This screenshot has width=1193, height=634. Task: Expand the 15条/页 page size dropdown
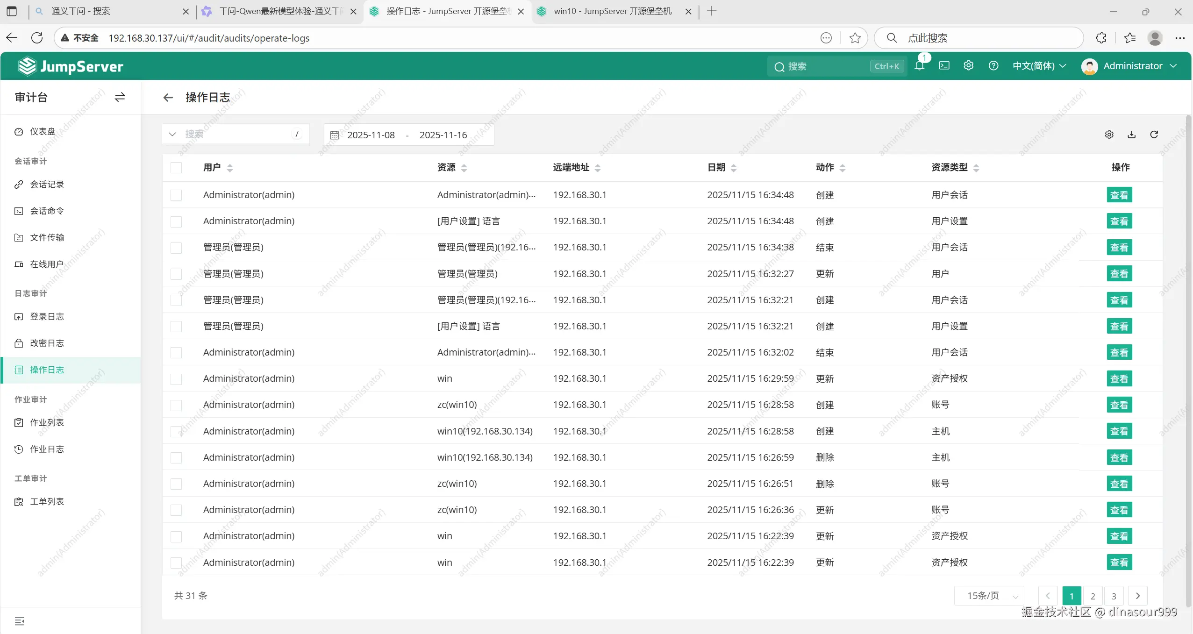click(x=989, y=596)
